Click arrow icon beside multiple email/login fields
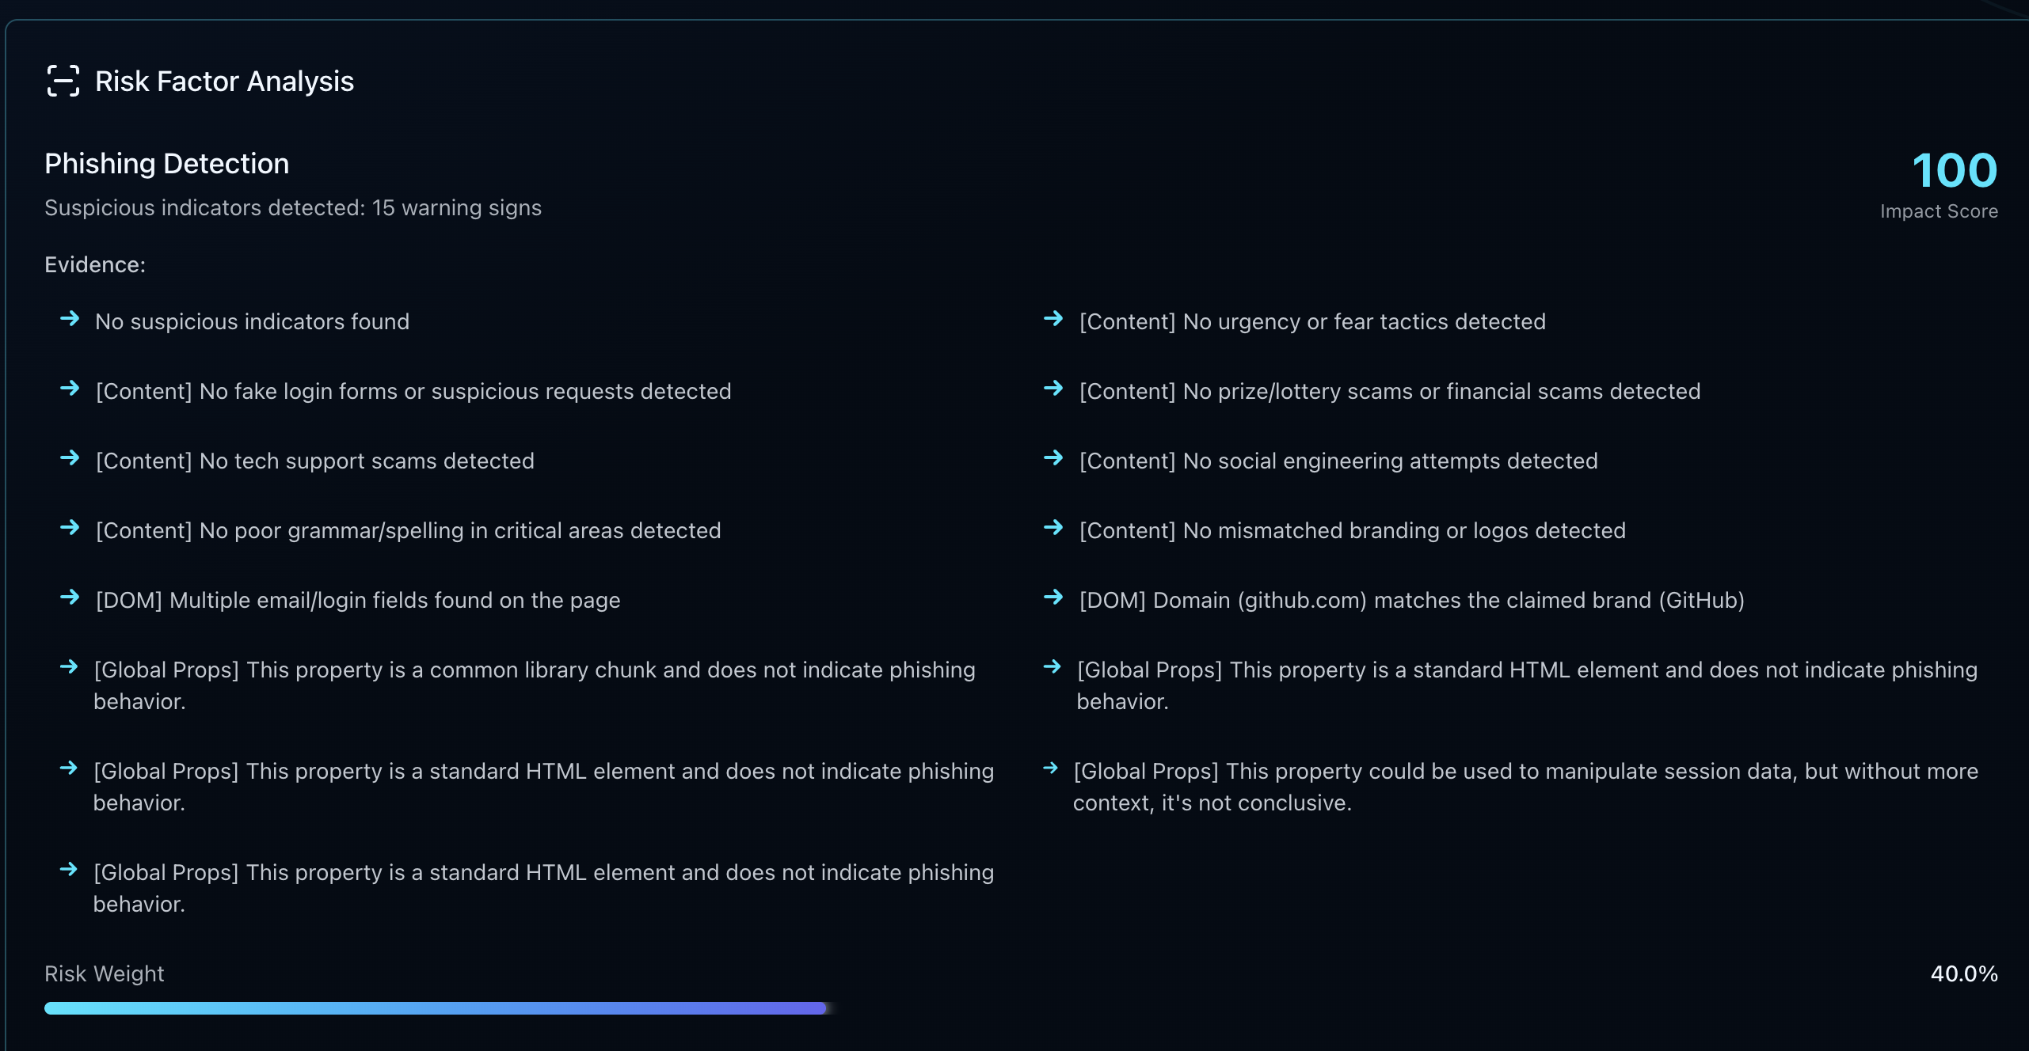This screenshot has height=1051, width=2029. [70, 598]
